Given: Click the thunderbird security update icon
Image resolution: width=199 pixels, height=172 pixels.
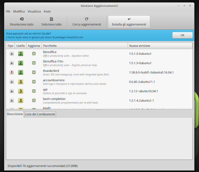Looking at the screenshot, I should click(x=12, y=72).
